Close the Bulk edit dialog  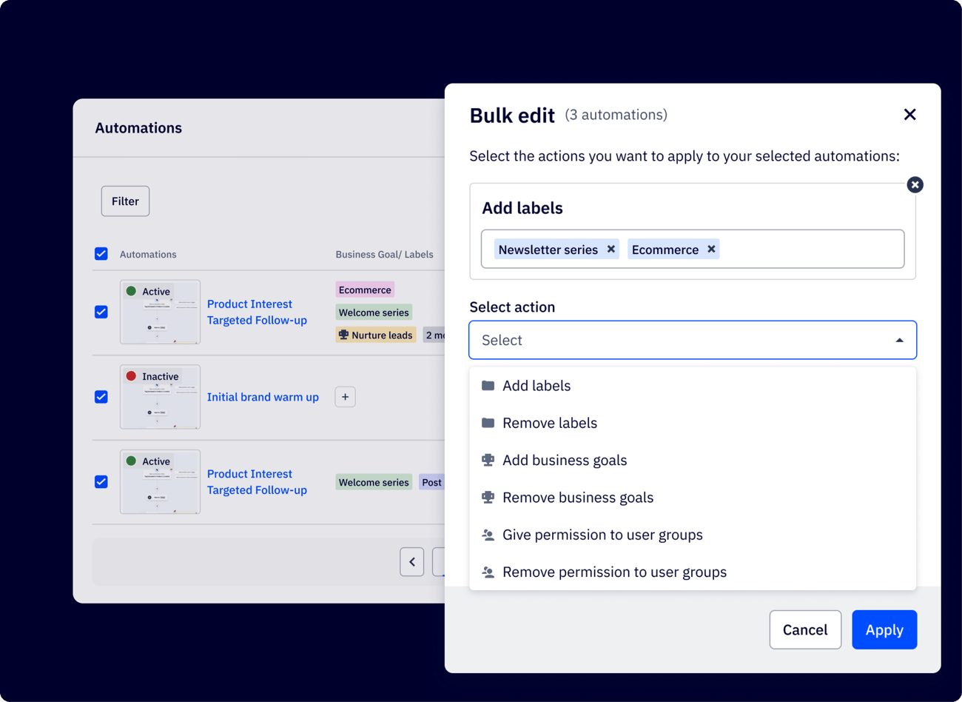click(909, 115)
